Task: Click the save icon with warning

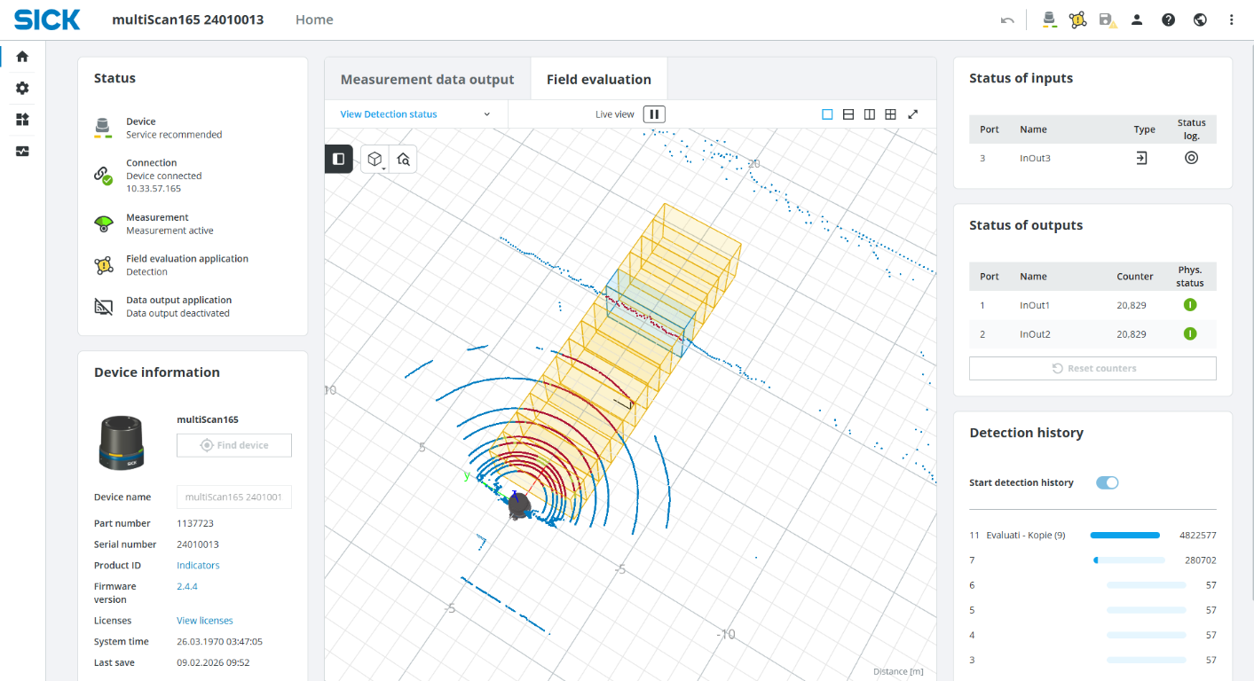Action: coord(1108,20)
